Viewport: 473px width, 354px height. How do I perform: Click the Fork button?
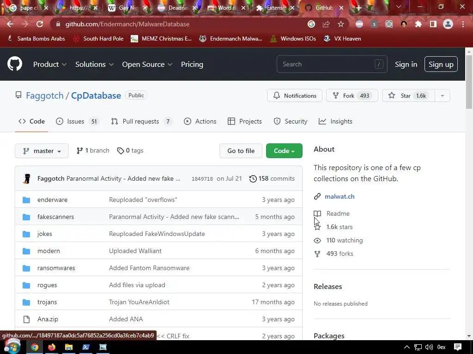click(352, 96)
